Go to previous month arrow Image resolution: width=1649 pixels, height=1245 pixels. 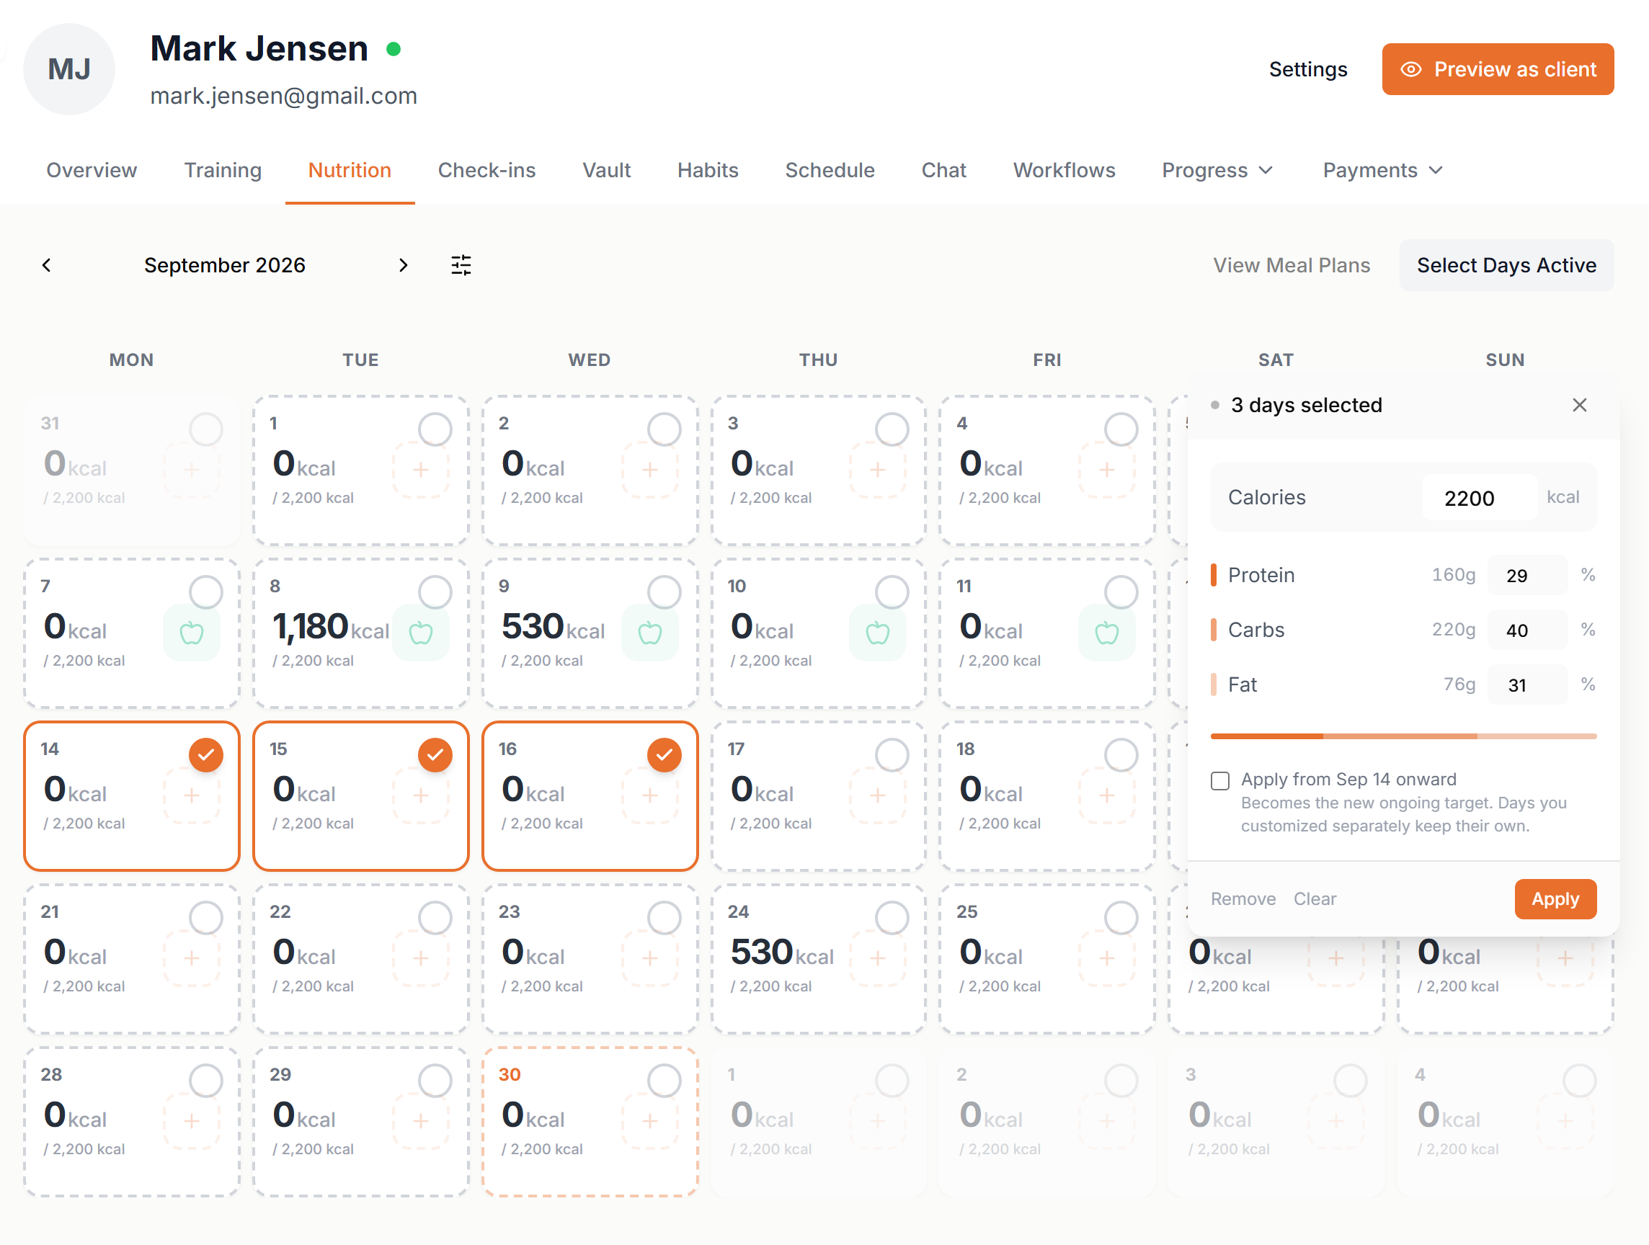(47, 265)
